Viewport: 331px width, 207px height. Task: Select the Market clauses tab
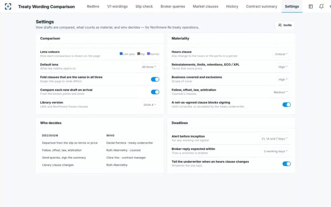coord(205,6)
